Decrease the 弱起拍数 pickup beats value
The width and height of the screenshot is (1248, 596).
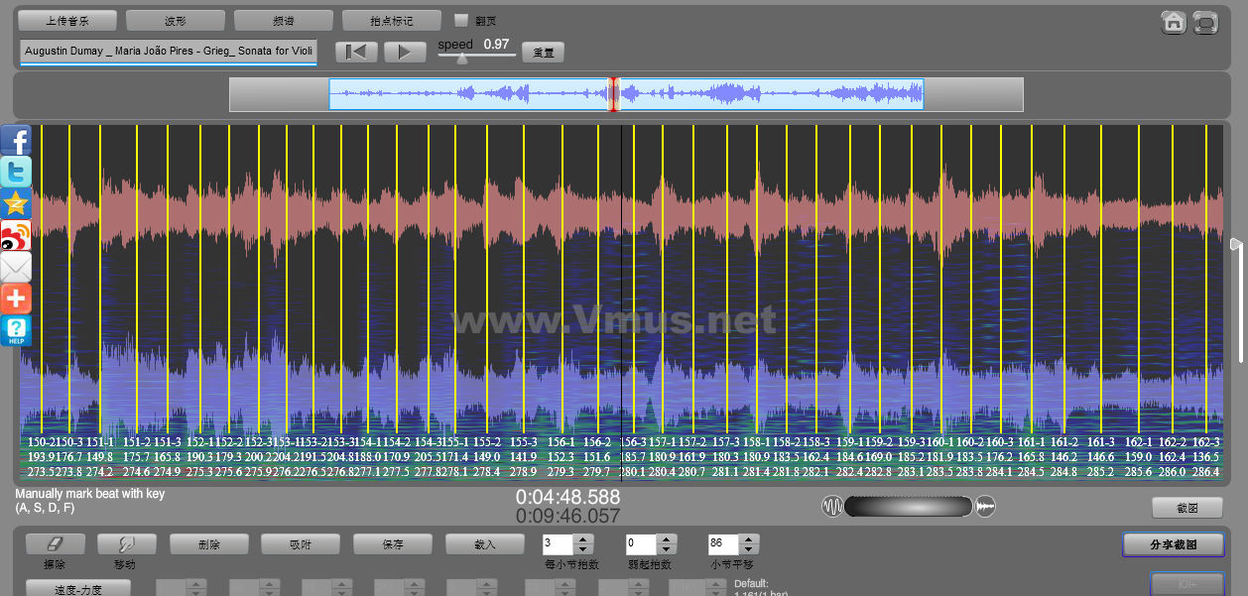[666, 548]
